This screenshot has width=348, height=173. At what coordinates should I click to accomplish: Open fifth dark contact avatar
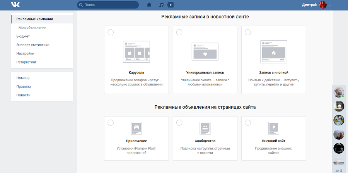click(x=339, y=148)
